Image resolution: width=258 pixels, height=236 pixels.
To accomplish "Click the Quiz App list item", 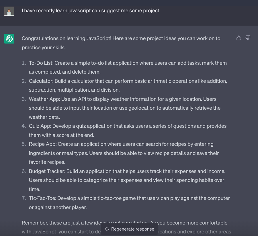I will click(128, 131).
